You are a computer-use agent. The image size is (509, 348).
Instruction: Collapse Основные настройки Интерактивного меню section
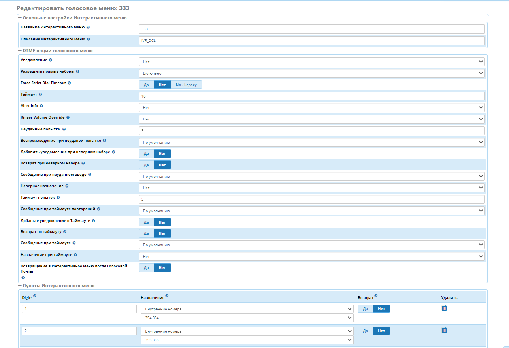[x=20, y=18]
